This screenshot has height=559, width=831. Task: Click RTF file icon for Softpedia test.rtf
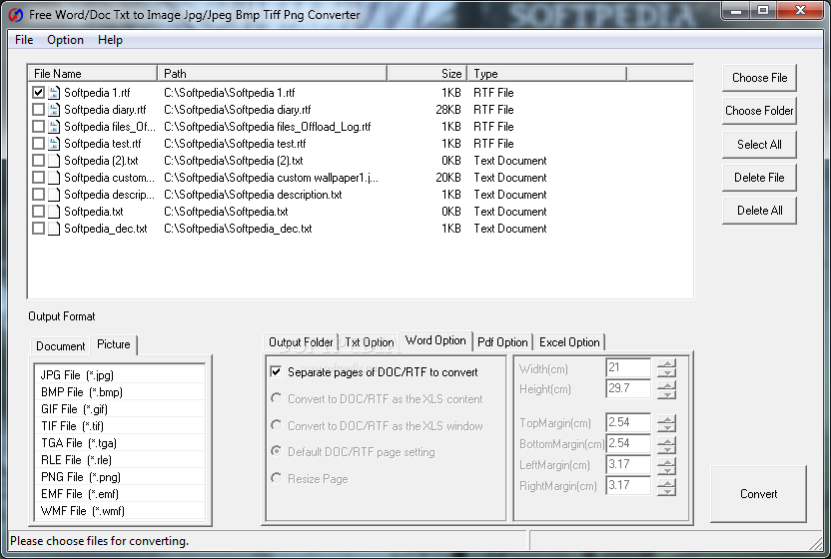[54, 144]
